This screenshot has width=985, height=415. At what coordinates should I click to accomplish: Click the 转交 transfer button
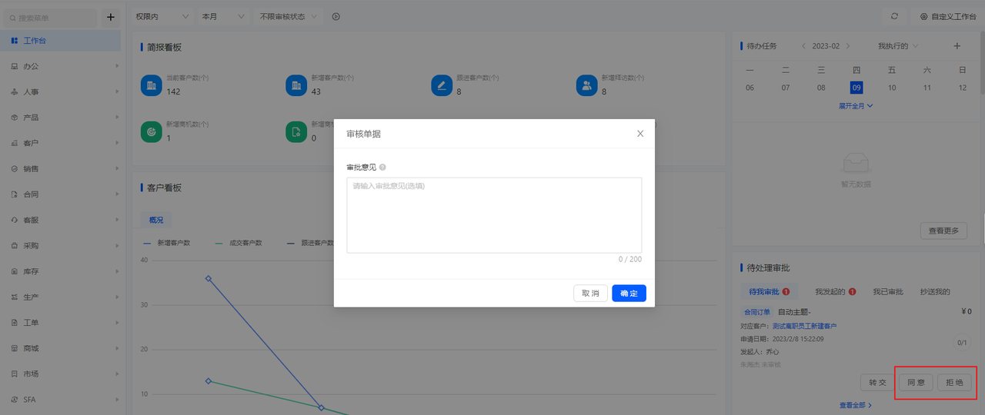pyautogui.click(x=877, y=383)
